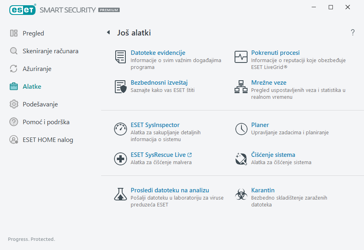Open the Prosledi datoteku na analizu link
Viewport: 364px width, 250px height.
coord(170,190)
